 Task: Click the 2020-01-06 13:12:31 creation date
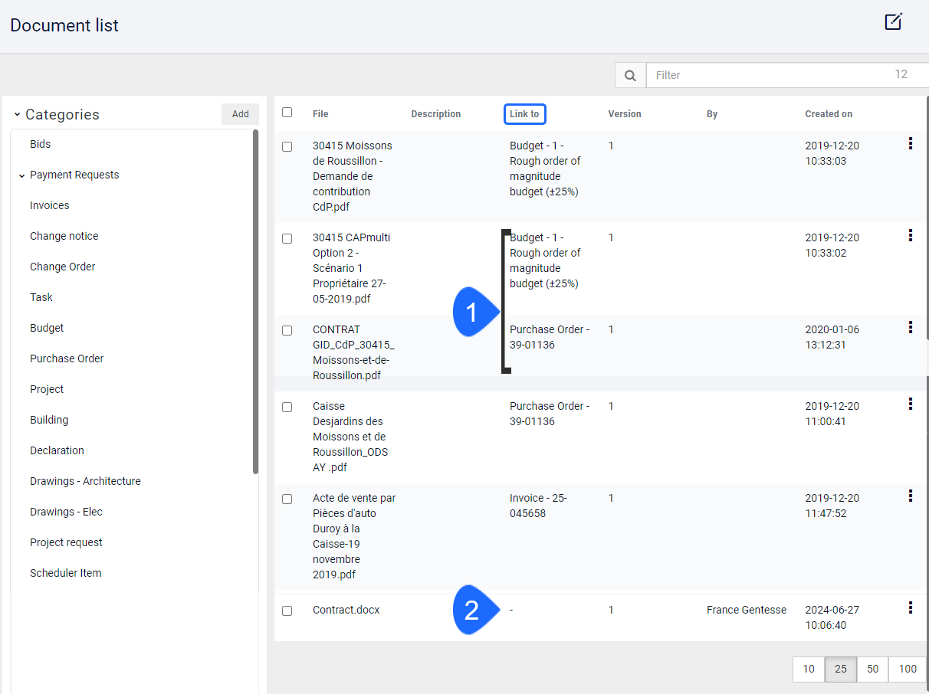(832, 337)
